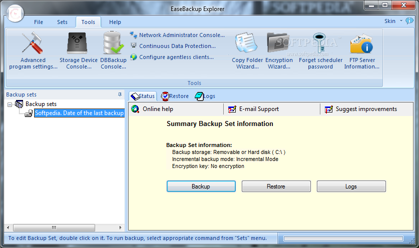Click the Logs button in summary
419x248 pixels.
(351, 186)
